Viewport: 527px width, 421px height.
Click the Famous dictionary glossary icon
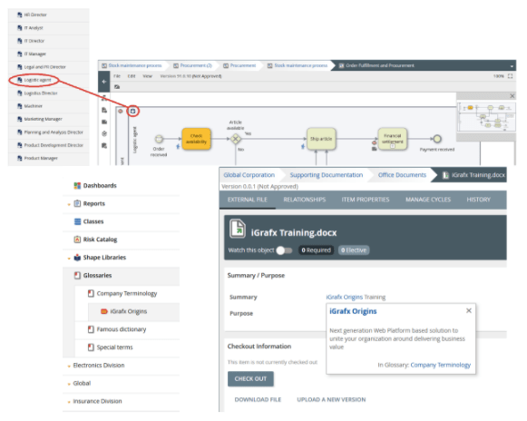point(91,329)
